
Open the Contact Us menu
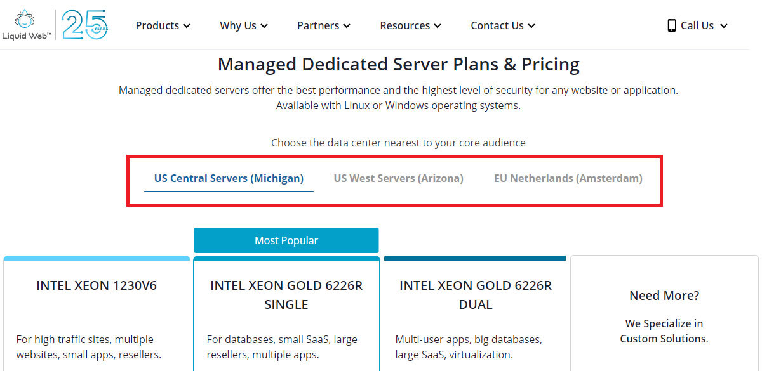tap(503, 25)
